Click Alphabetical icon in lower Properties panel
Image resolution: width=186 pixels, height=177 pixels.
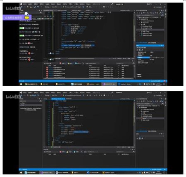140,138
